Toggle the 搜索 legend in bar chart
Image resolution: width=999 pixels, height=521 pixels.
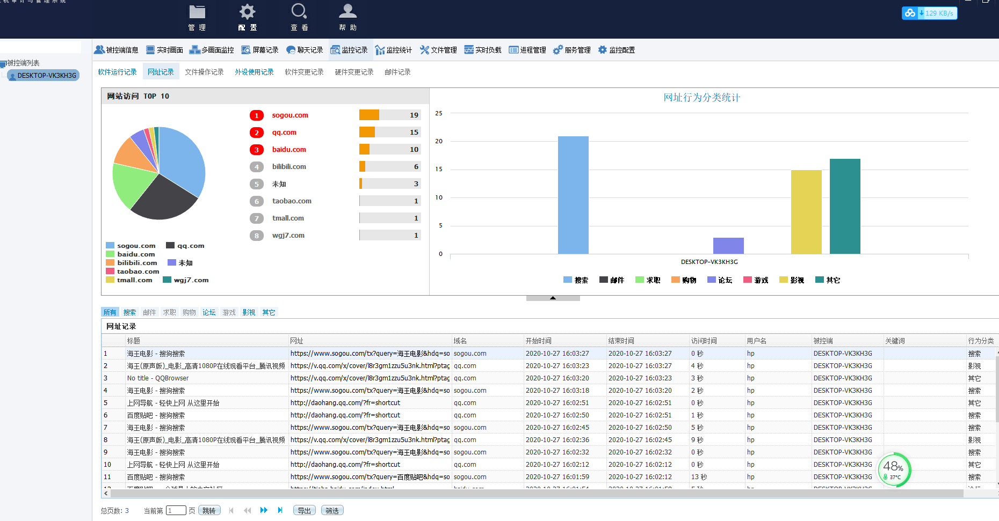click(x=575, y=280)
